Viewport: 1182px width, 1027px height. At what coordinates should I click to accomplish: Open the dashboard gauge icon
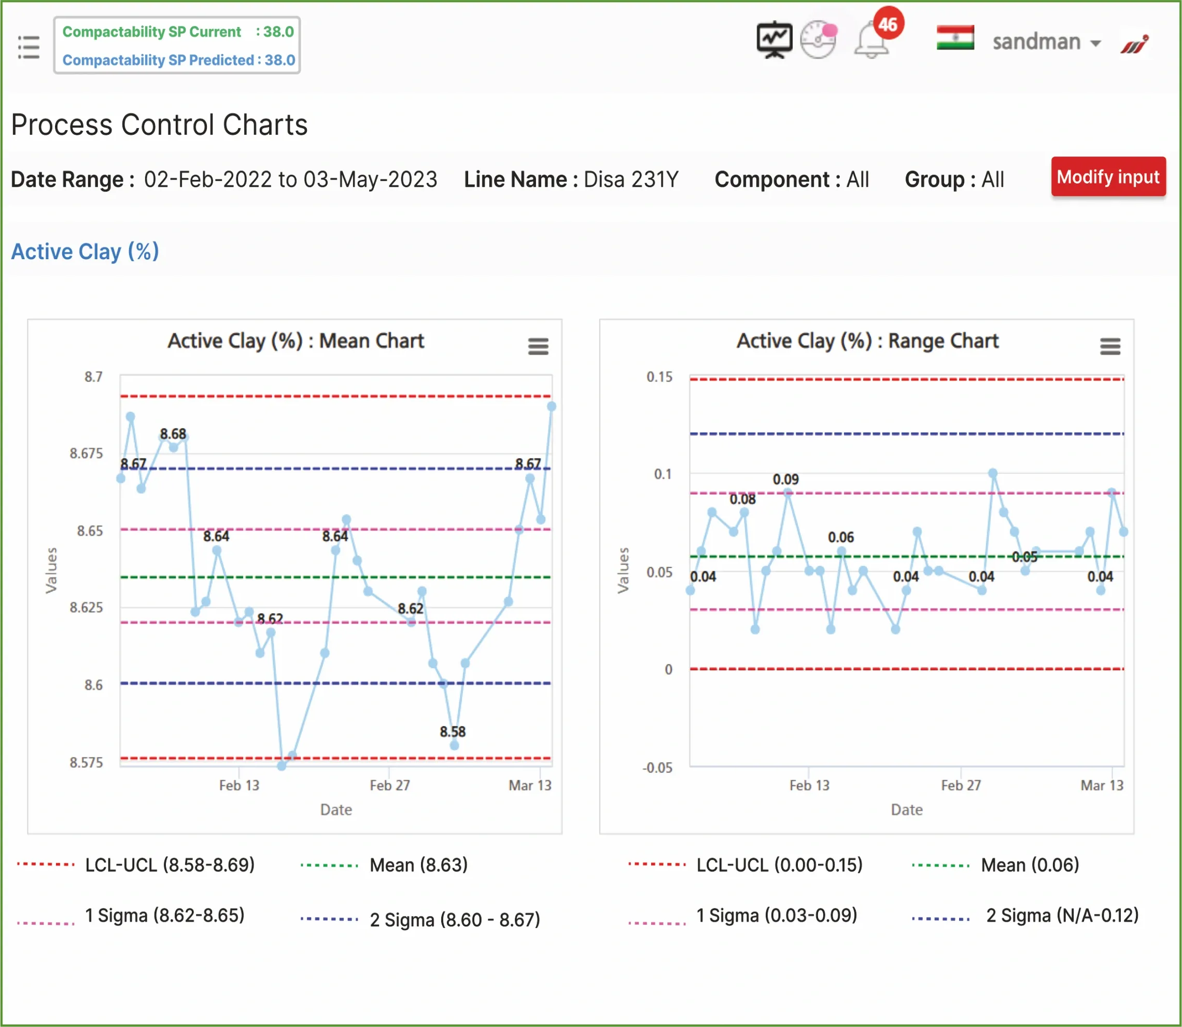[x=818, y=40]
